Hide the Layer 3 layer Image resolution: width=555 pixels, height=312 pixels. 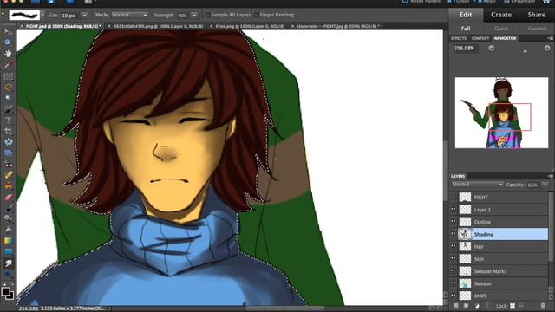click(454, 210)
